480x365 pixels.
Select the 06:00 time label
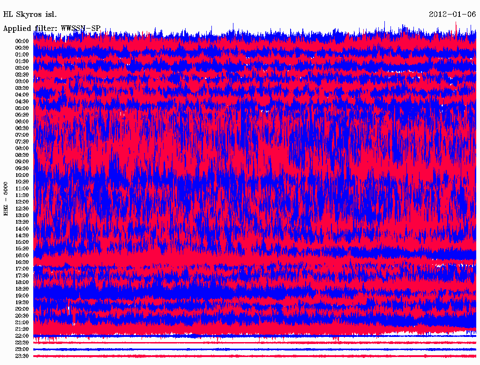(x=22, y=122)
